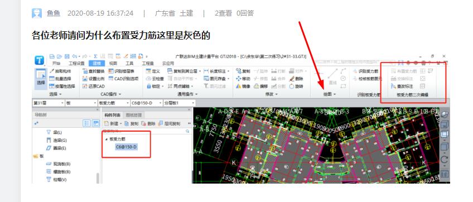This screenshot has height=202, width=473.
Task: Click 云检查 cloud check tool
Action: coord(155,79)
